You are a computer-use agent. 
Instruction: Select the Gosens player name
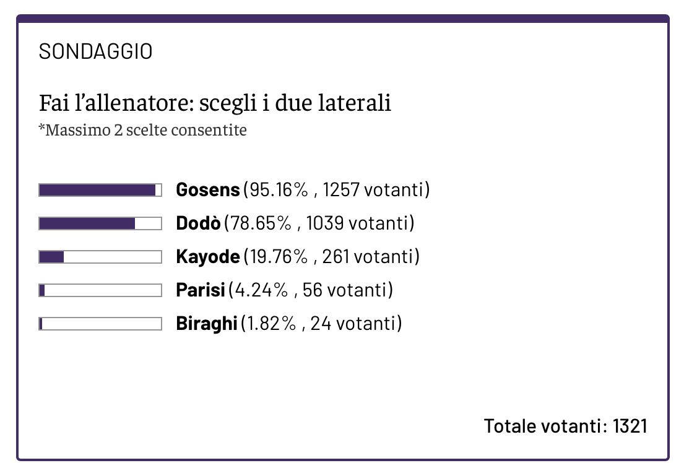pyautogui.click(x=208, y=190)
